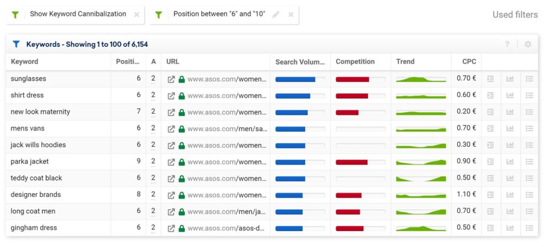The height and width of the screenshot is (247, 548).
Task: Remove the Show Keyword Cannibalization filter
Action: [136, 15]
